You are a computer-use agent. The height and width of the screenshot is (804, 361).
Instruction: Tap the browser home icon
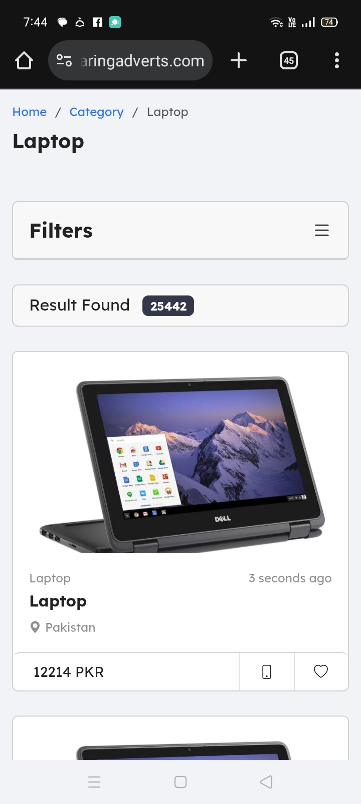pos(24,61)
